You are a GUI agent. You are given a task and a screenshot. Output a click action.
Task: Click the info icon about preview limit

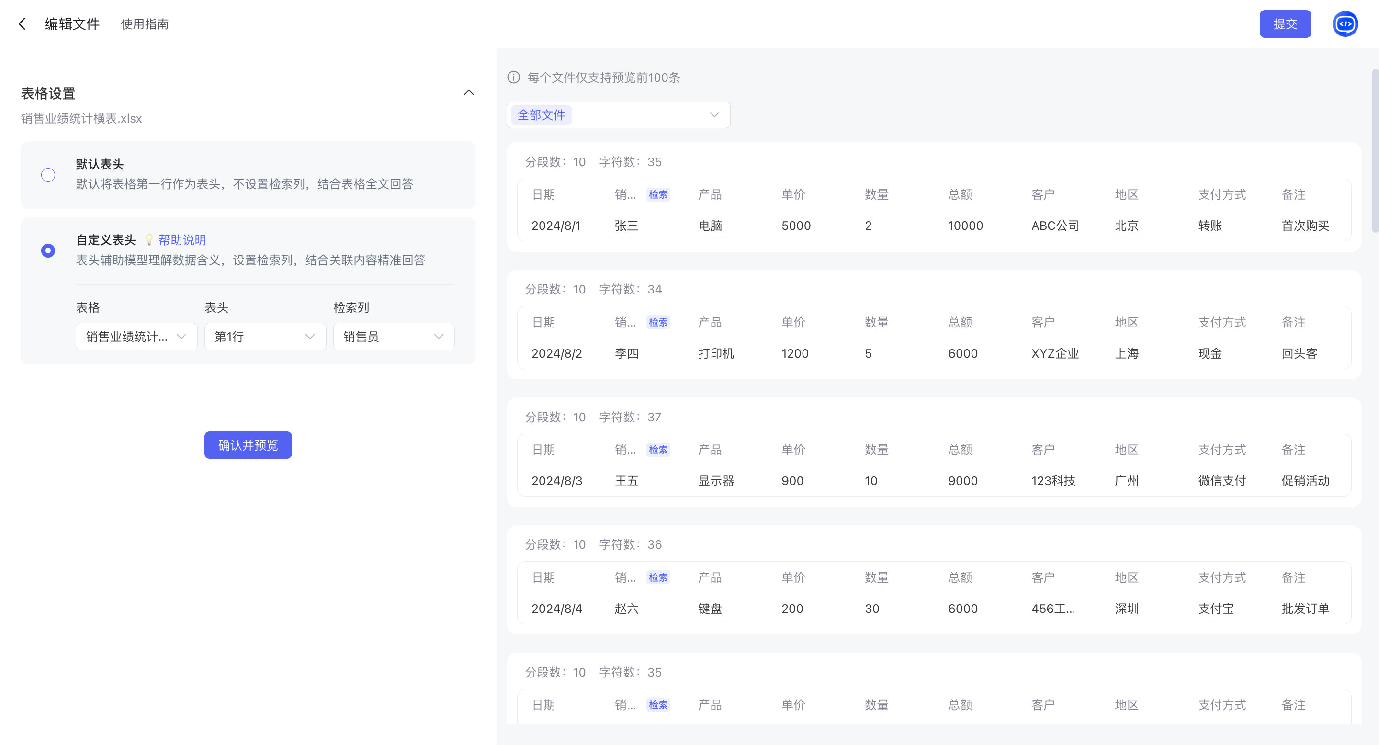(513, 78)
